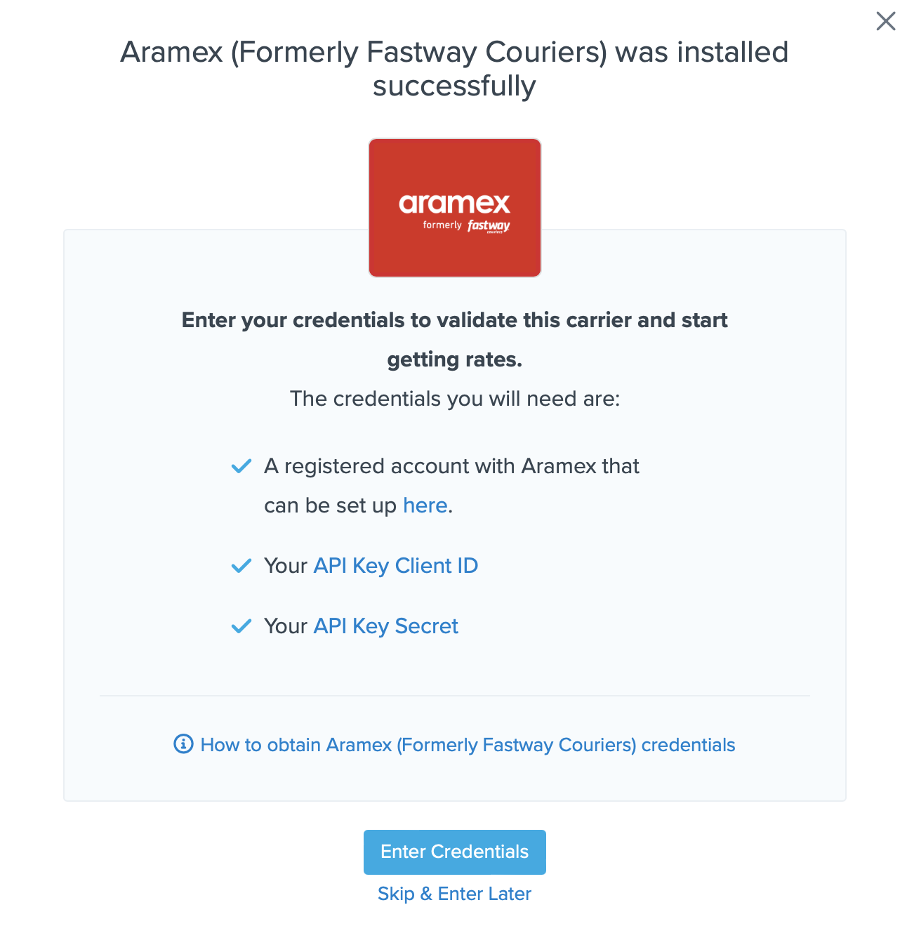Click the info icon before How to obtain
The height and width of the screenshot is (952, 907).
click(x=183, y=744)
